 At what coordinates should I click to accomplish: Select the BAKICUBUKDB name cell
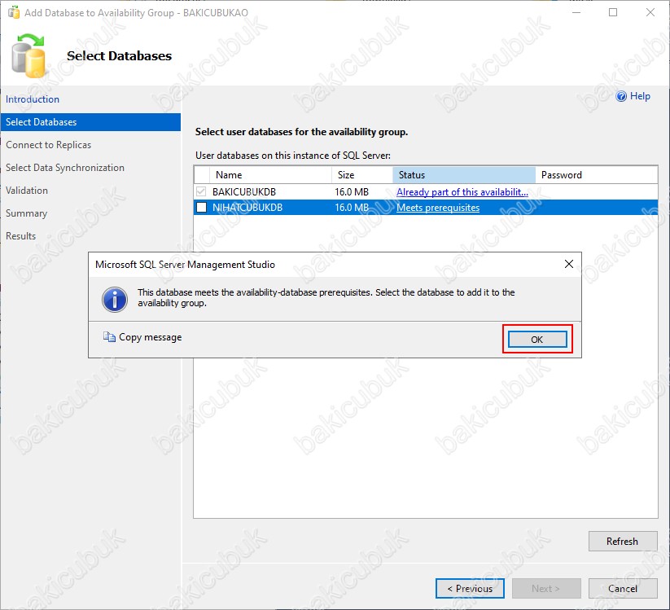(244, 192)
